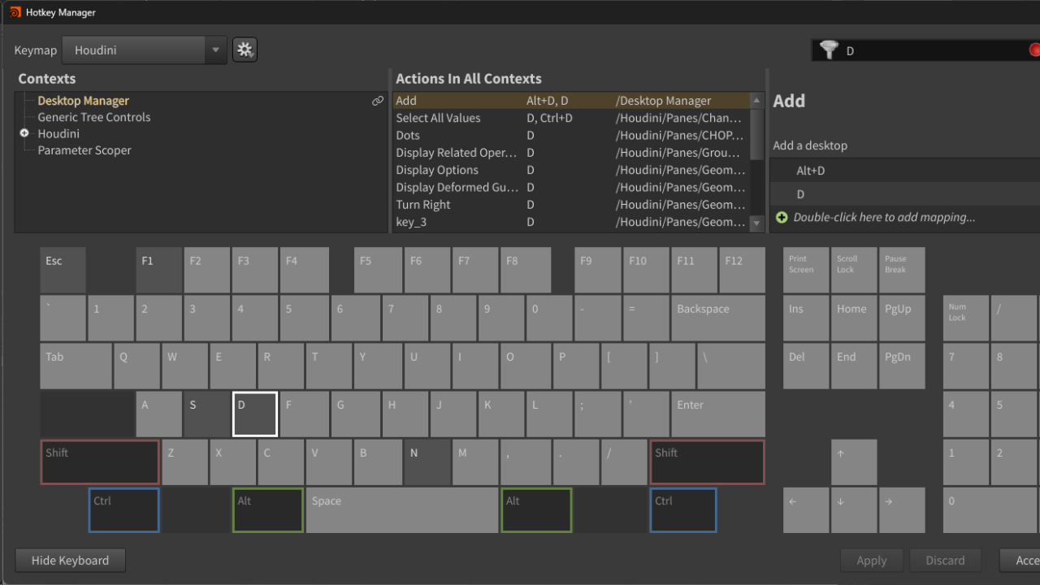Click the actions list scroll-down arrow
This screenshot has height=585, width=1040.
pyautogui.click(x=756, y=223)
